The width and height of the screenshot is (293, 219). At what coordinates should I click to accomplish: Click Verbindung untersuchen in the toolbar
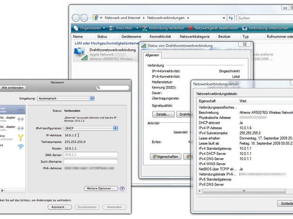[x=265, y=28]
